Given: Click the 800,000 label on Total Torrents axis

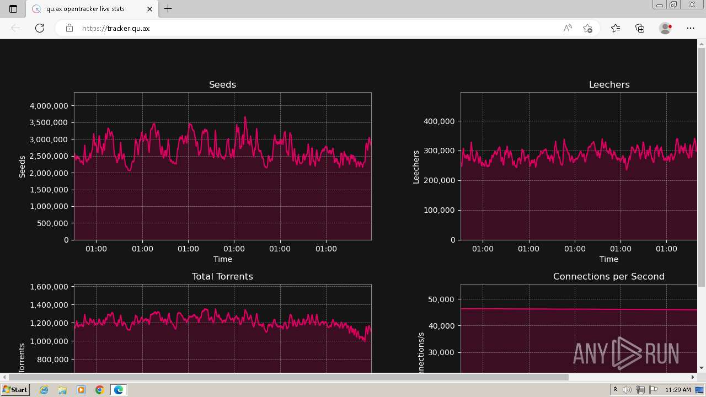Looking at the screenshot, I should click(52, 360).
